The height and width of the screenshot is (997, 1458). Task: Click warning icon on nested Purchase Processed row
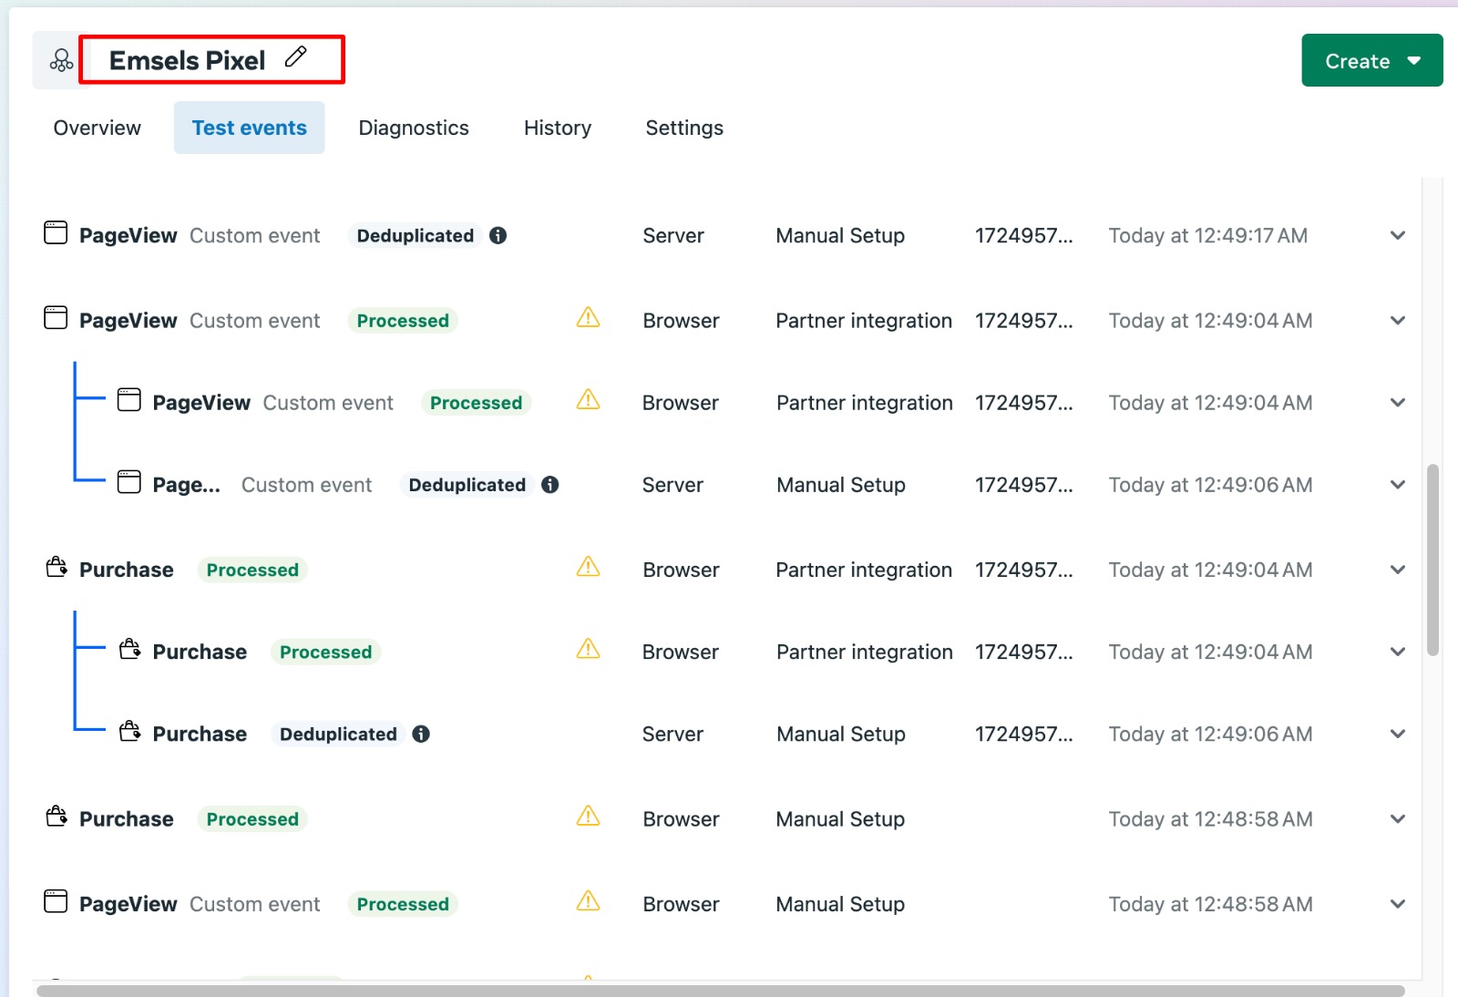[588, 649]
